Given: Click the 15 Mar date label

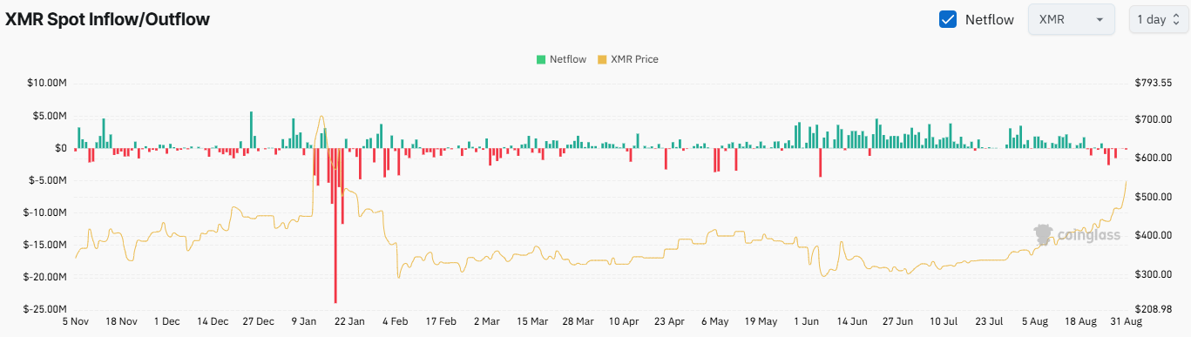Looking at the screenshot, I should [x=531, y=321].
